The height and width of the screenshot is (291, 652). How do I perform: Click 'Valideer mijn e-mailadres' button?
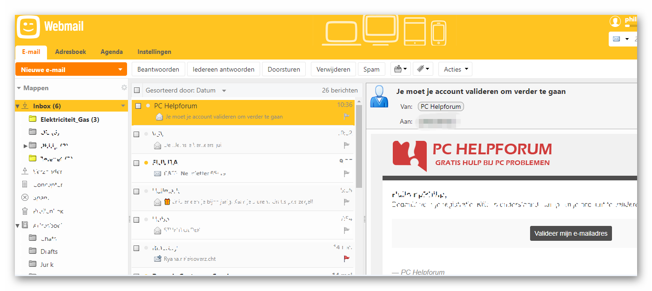tap(571, 233)
